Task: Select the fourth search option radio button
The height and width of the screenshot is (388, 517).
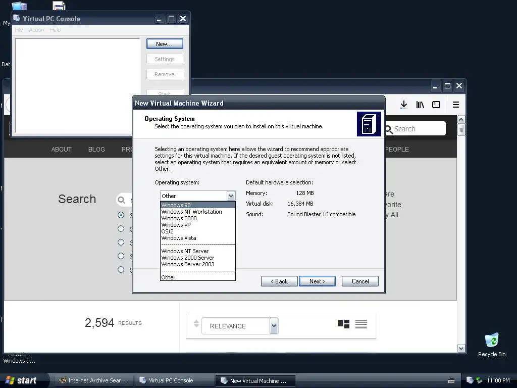Action: click(121, 256)
